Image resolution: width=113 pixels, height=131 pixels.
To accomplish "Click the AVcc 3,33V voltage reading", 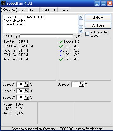I will pos(14,113).
